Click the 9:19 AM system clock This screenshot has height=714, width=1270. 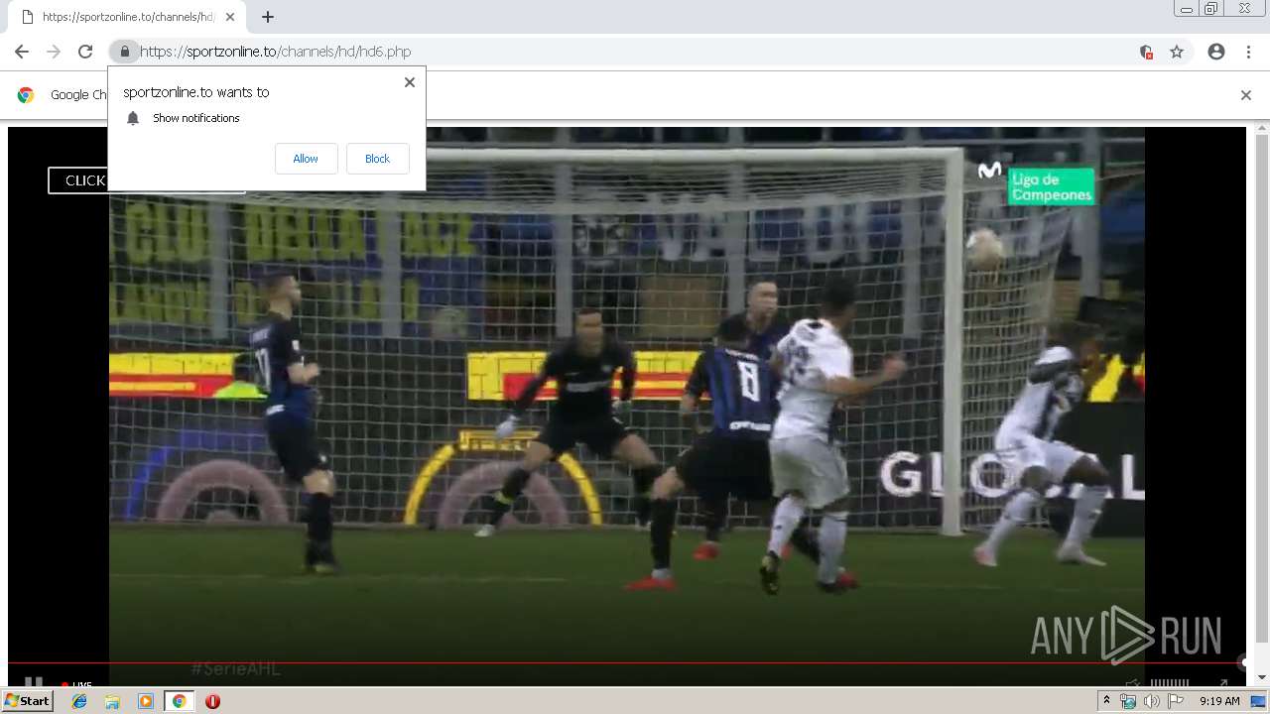coord(1219,701)
